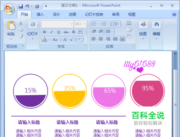Image resolution: width=180 pixels, height=137 pixels.
Task: Expand the 幻灯片 dropdown arrow
Action: coord(32,39)
